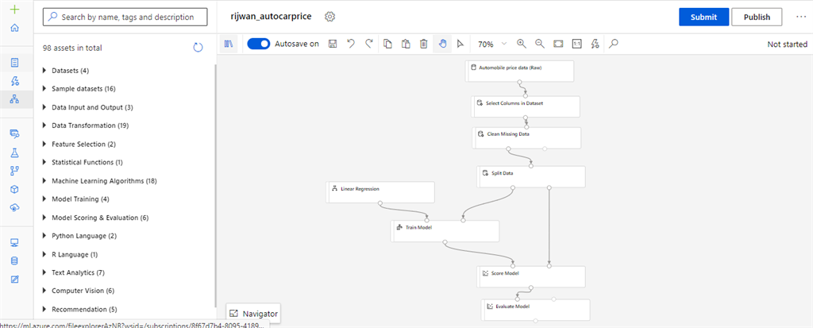Expand Data Transformation (19) category

[44, 125]
